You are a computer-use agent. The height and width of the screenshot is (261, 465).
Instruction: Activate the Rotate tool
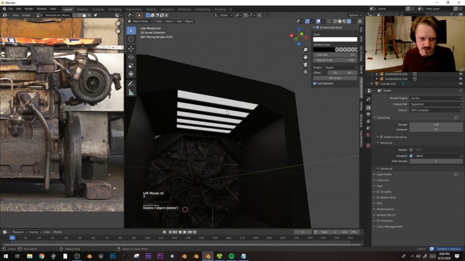[x=131, y=57]
